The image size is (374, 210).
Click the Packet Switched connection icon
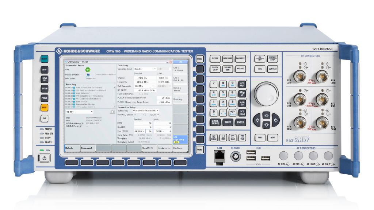pyautogui.click(x=88, y=75)
